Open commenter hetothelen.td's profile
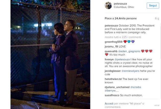 coord(113,79)
